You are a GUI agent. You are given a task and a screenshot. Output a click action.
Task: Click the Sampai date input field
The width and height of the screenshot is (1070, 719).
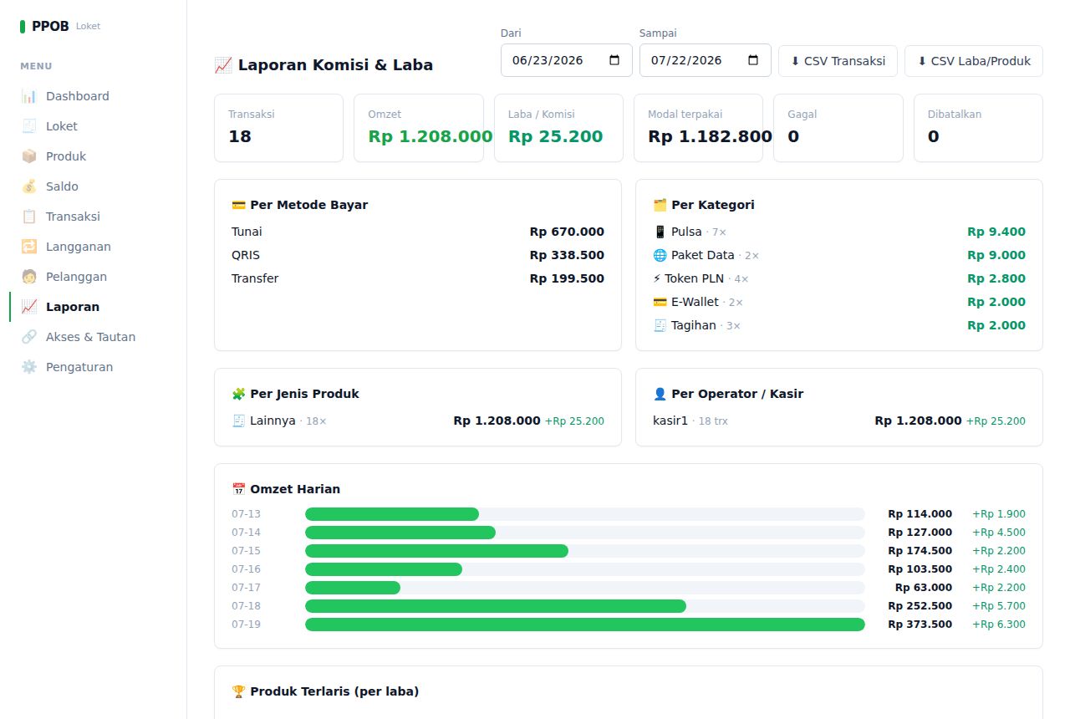[706, 60]
